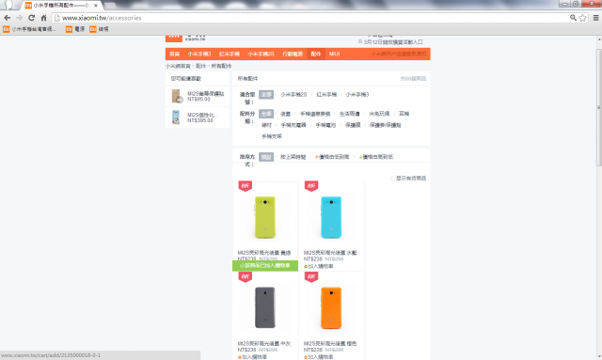Screen dimensions: 602x360
Task: Select 全部 in the 適合型號 filter row
Action: tap(266, 94)
